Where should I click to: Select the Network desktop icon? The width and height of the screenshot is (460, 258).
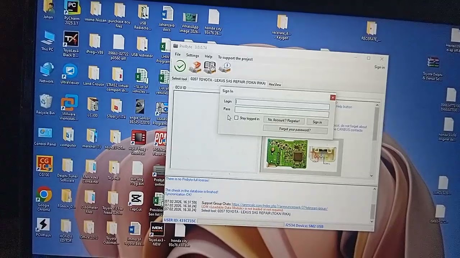(x=47, y=73)
